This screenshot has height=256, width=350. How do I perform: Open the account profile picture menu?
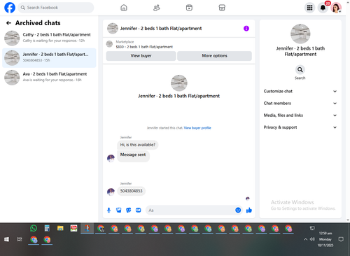[336, 8]
